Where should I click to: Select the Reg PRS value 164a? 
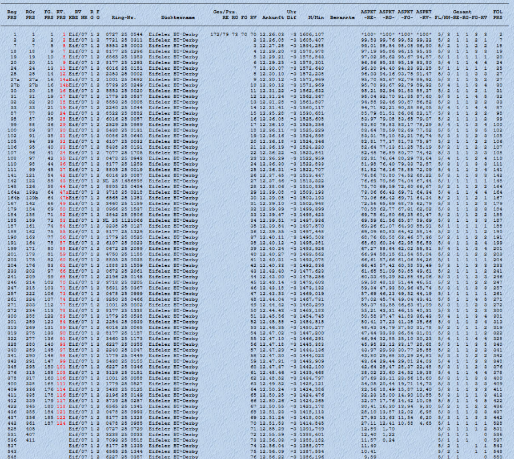(13, 193)
